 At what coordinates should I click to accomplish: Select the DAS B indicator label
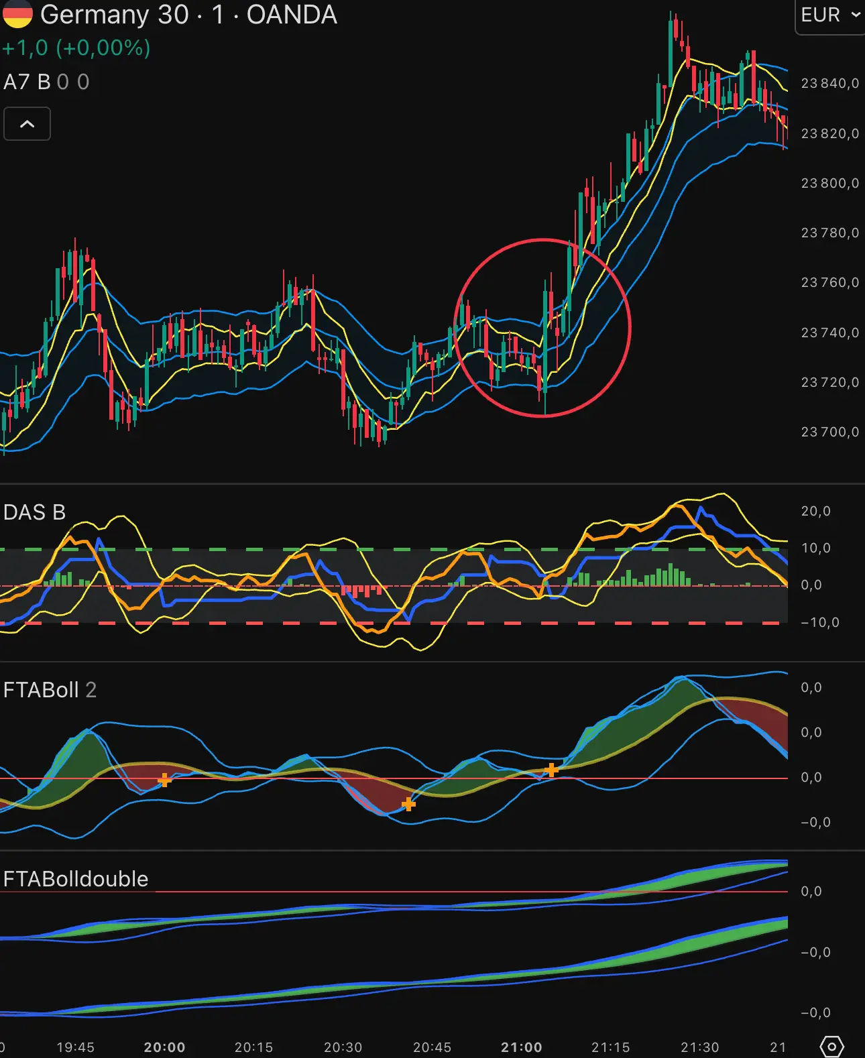pos(34,512)
